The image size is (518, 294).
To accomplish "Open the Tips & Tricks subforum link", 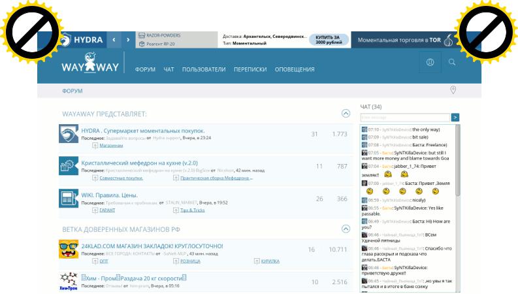I will [193, 210].
